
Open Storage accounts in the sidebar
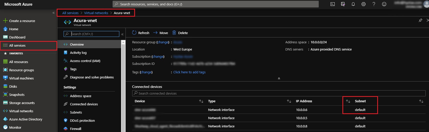[22, 103]
